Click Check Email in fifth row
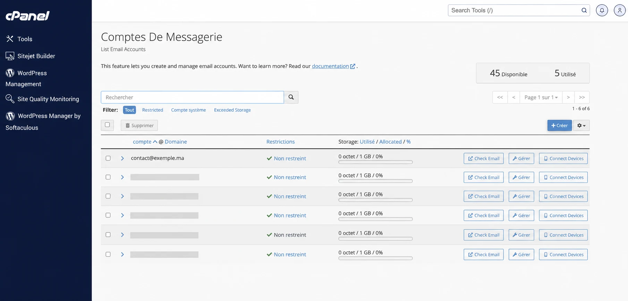The image size is (628, 301). [x=483, y=235]
